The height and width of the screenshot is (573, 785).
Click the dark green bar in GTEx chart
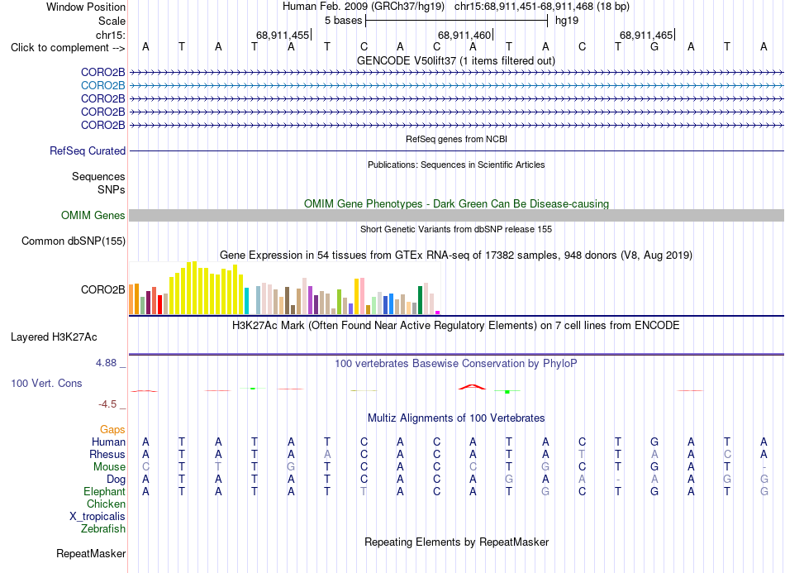pyautogui.click(x=420, y=300)
